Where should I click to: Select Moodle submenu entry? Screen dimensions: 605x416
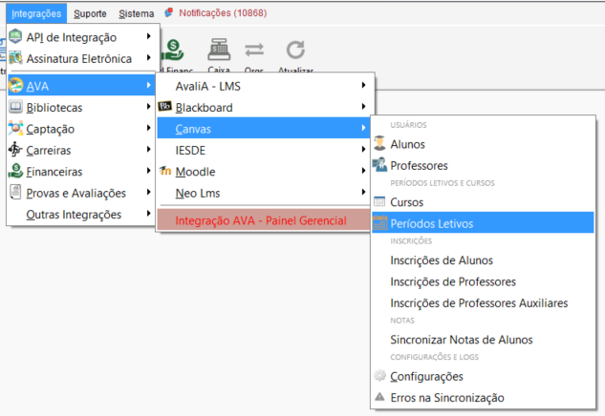(x=264, y=172)
